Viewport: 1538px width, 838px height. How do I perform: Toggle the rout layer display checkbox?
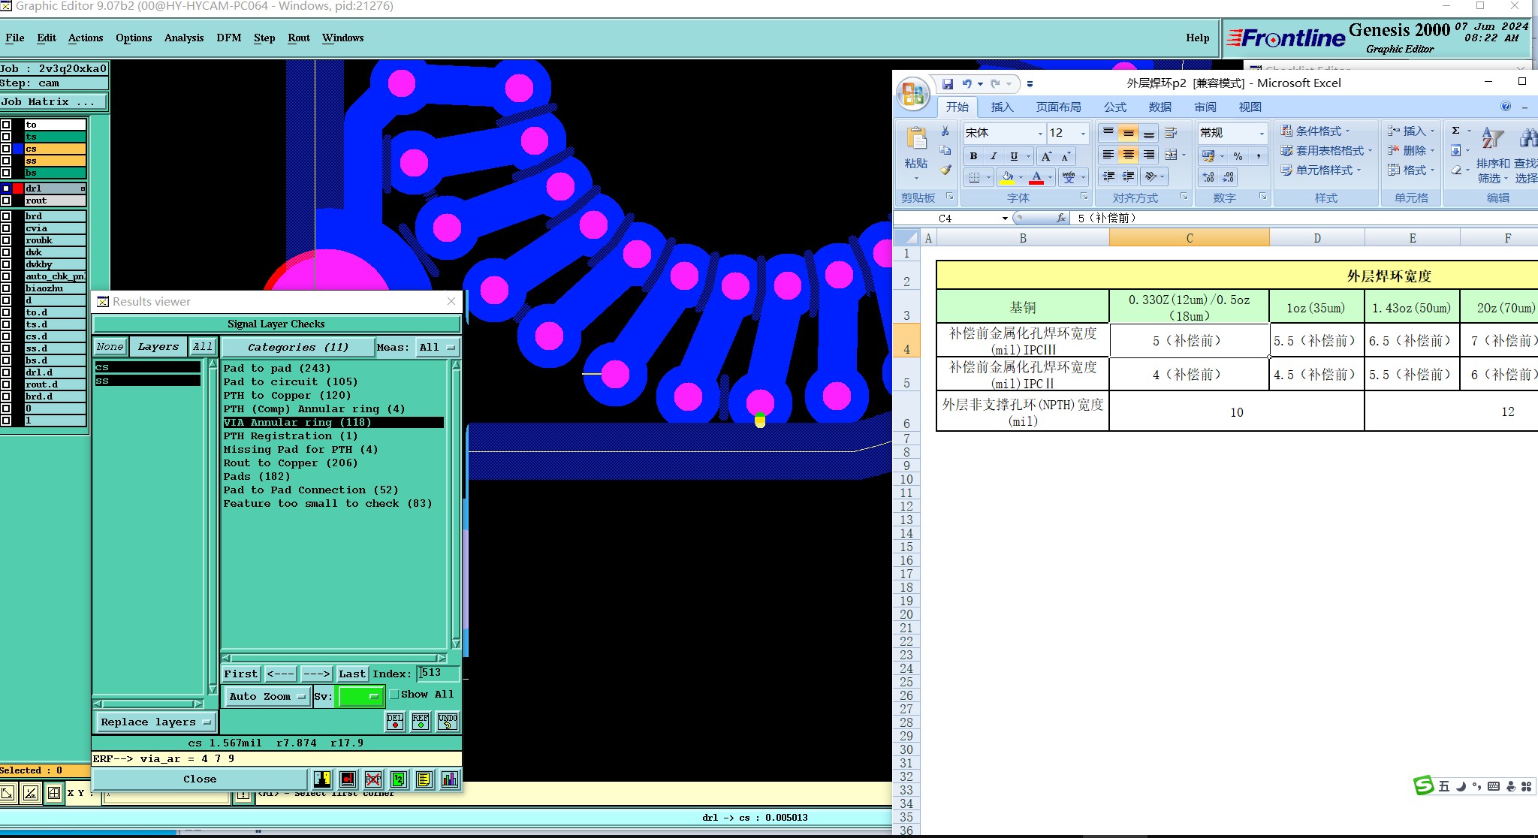point(6,200)
